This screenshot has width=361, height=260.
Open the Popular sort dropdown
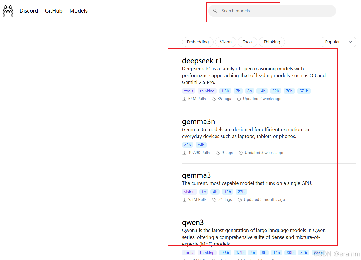click(338, 42)
